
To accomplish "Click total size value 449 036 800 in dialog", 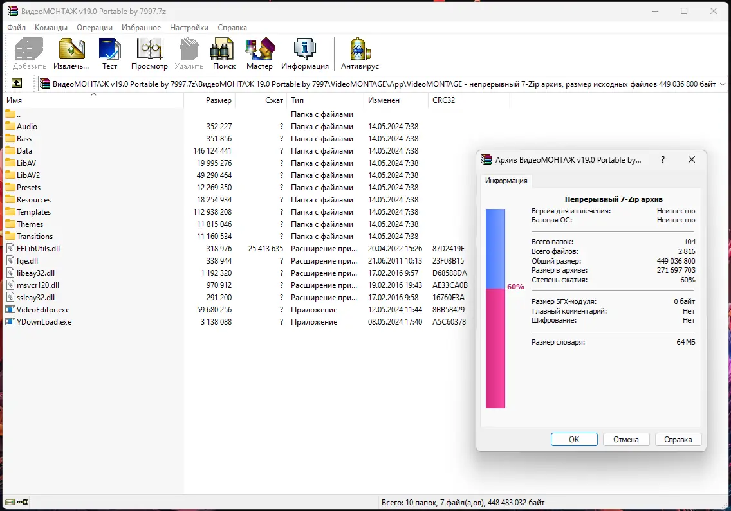I will [676, 261].
